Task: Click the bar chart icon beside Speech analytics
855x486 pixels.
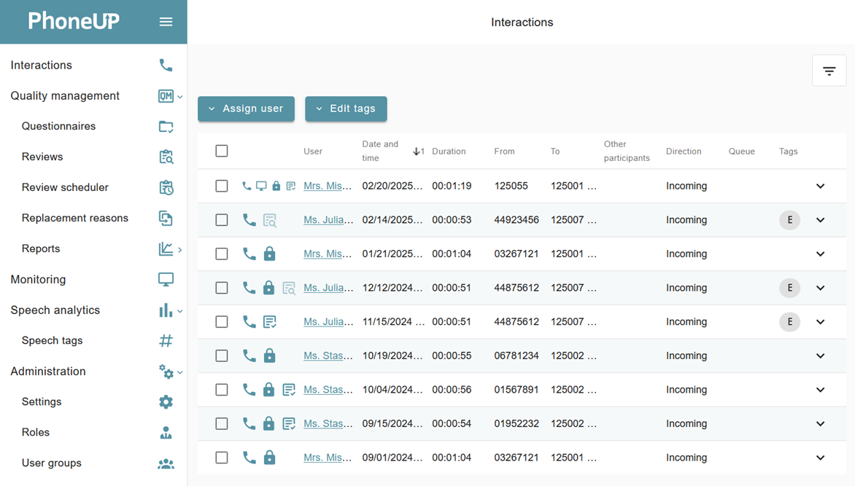Action: (165, 310)
